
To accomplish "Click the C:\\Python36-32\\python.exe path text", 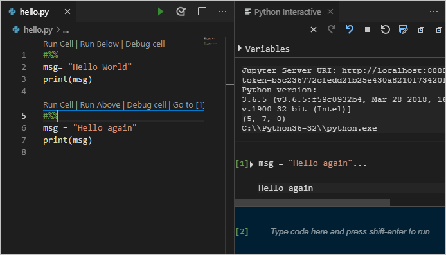I will point(309,128).
